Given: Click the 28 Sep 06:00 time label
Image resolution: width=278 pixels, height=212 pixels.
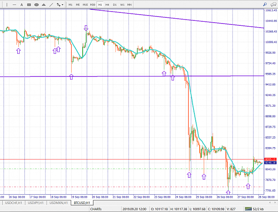Looking at the screenshot, I should pos(266,197).
